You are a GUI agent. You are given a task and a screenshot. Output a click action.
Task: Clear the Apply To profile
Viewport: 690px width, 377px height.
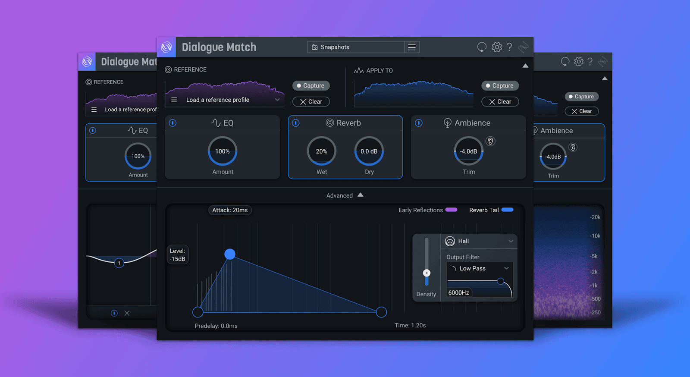tap(500, 102)
